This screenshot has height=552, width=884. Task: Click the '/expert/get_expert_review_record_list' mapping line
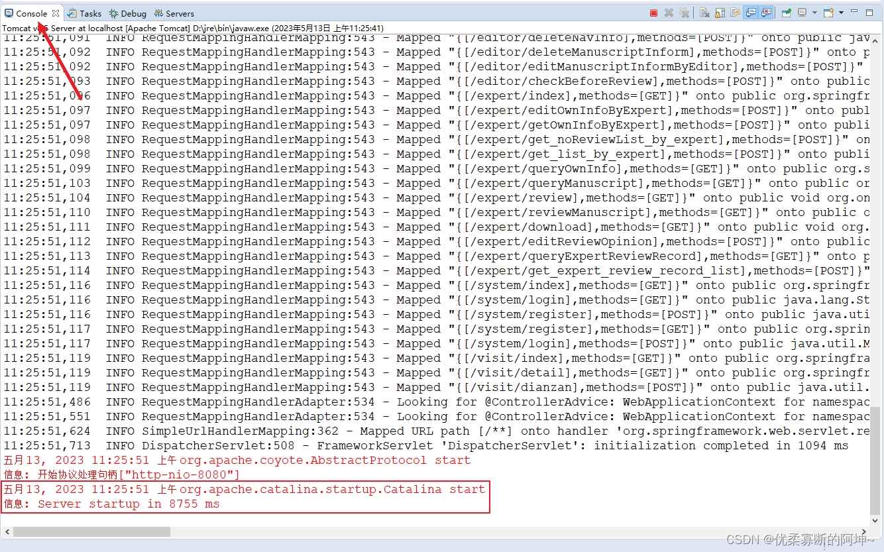[x=436, y=270]
